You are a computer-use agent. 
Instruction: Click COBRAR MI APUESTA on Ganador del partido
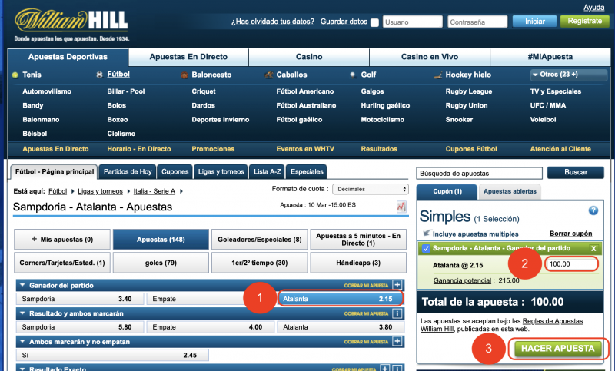pos(366,286)
